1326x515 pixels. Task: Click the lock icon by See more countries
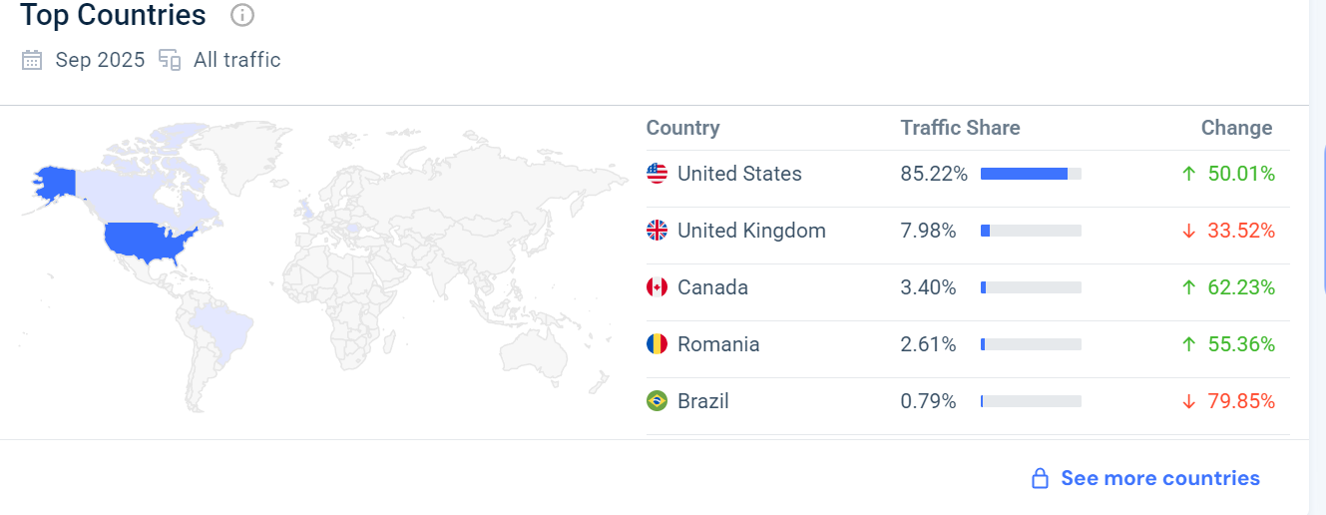[1040, 479]
